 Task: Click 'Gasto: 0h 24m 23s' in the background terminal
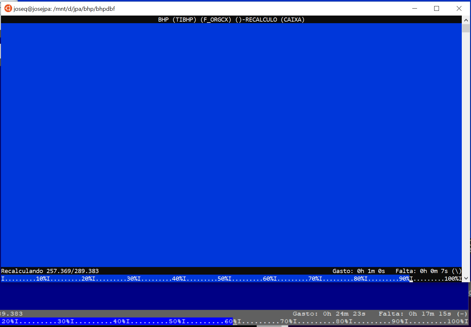point(329,314)
